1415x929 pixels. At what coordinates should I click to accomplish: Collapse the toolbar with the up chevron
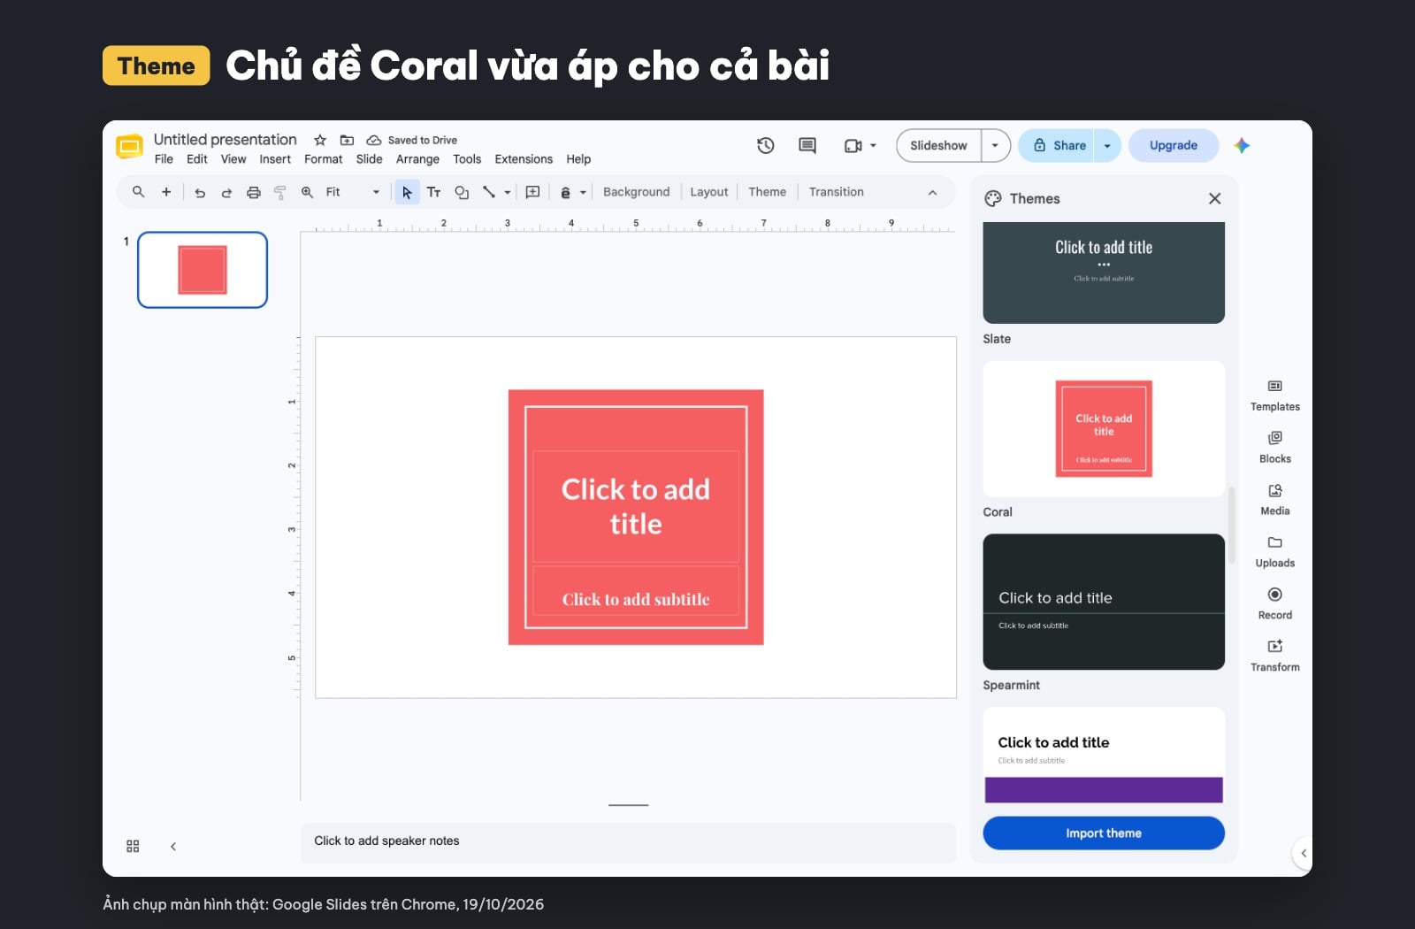[932, 192]
